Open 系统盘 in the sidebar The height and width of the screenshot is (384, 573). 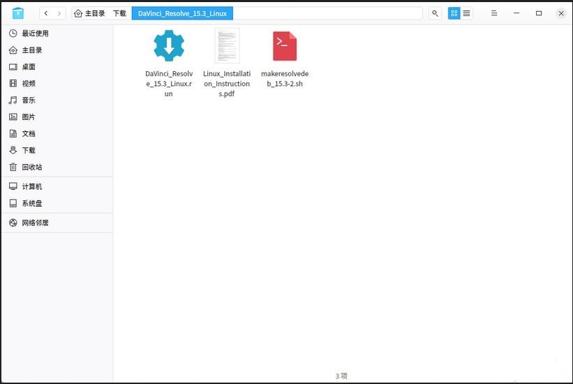[x=57, y=203]
